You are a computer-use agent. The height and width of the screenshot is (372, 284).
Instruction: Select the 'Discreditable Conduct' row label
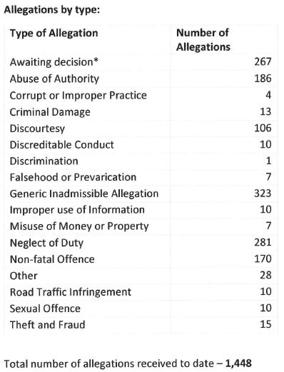62,145
